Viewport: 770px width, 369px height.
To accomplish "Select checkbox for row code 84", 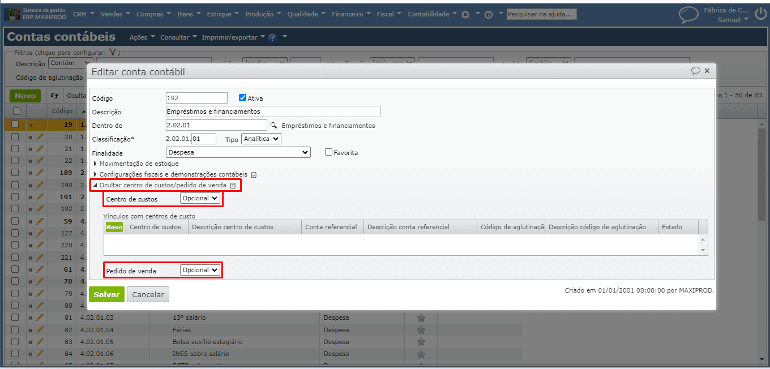I will [x=15, y=354].
